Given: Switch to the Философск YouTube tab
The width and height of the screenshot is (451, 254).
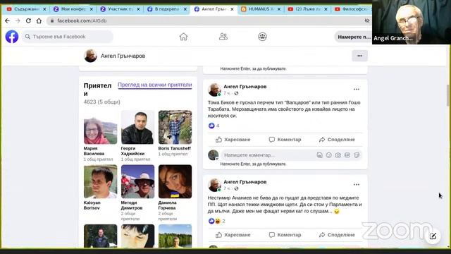Looking at the screenshot, I should coord(352,9).
